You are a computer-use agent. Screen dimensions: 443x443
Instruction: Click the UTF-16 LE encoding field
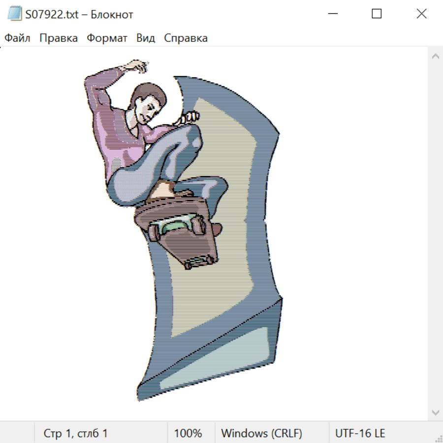[x=360, y=433]
